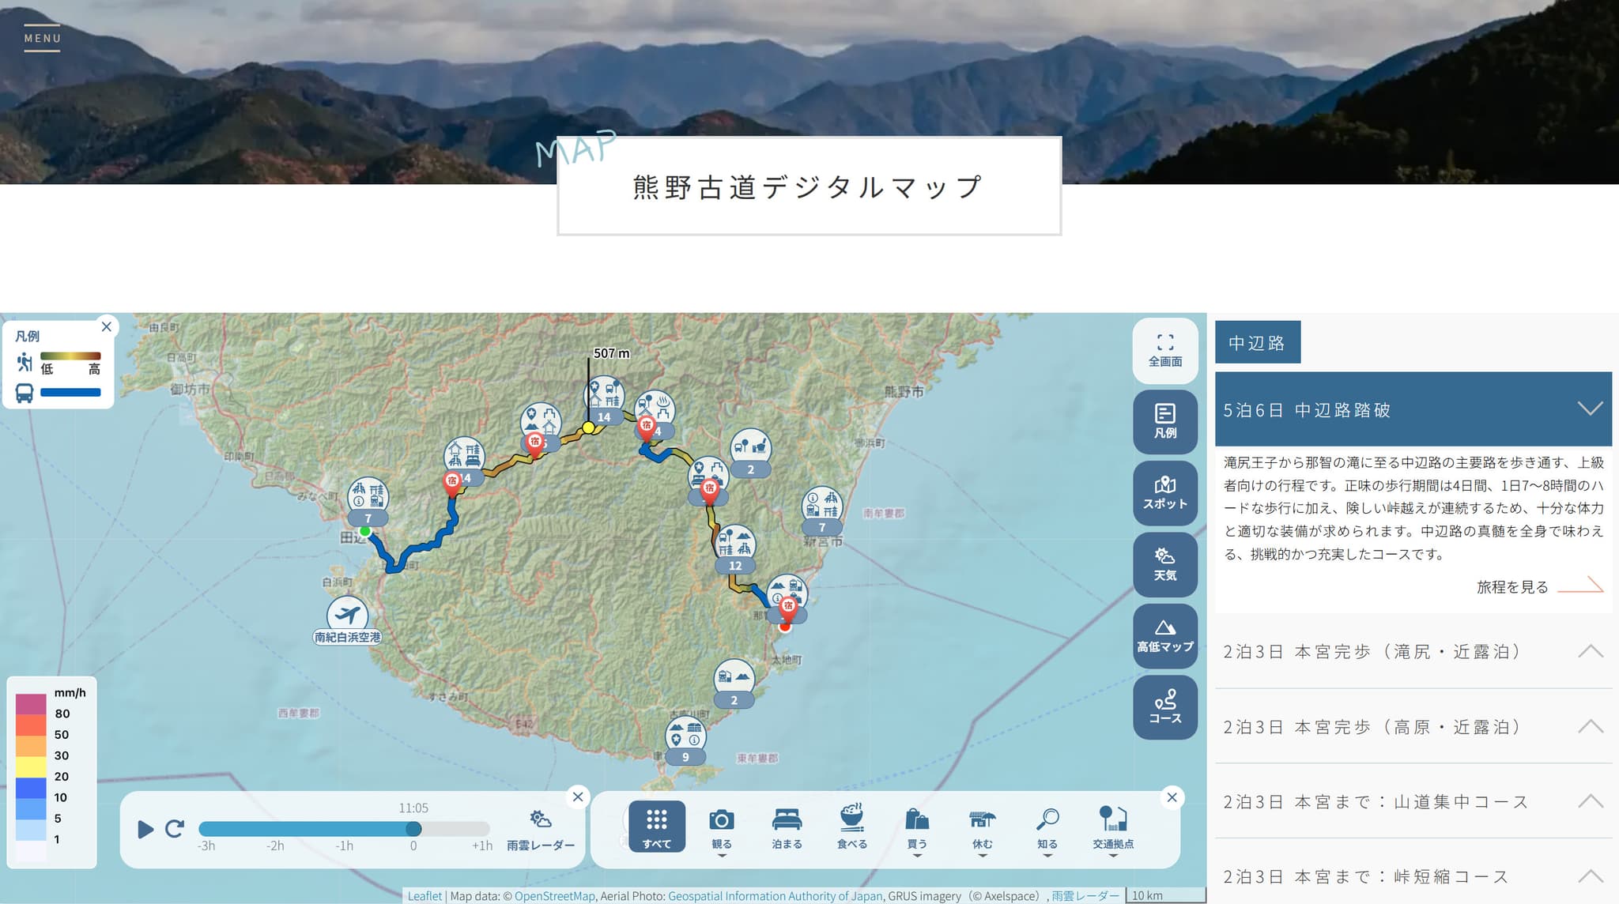Open the スポット spots panel
The width and height of the screenshot is (1619, 904).
[x=1164, y=492]
